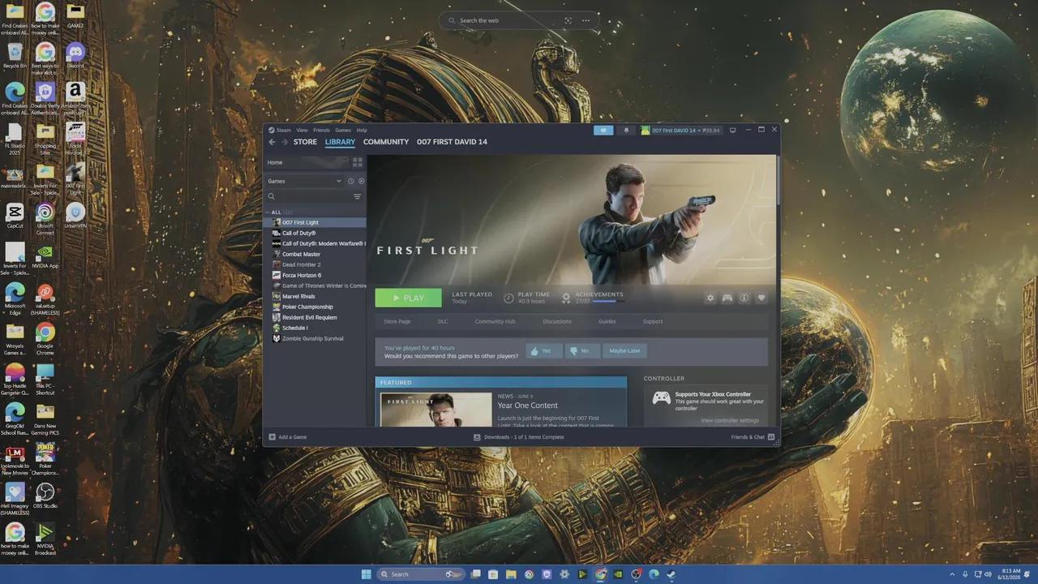Select Zombie Gunship Survival in list
Screen dimensions: 1038x584
tap(313, 338)
